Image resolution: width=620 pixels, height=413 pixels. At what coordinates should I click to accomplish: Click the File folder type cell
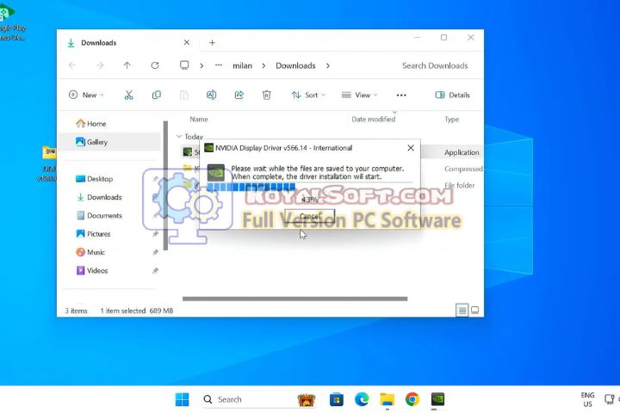point(459,185)
